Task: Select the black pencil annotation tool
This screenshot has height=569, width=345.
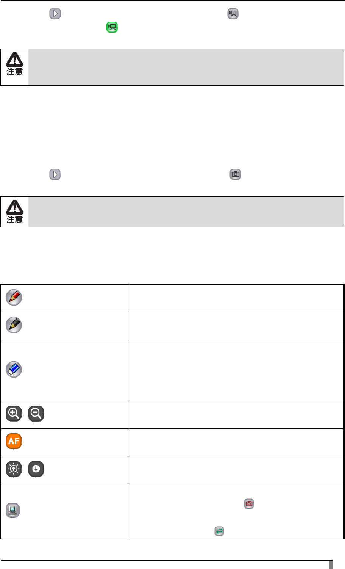Action: (14, 326)
